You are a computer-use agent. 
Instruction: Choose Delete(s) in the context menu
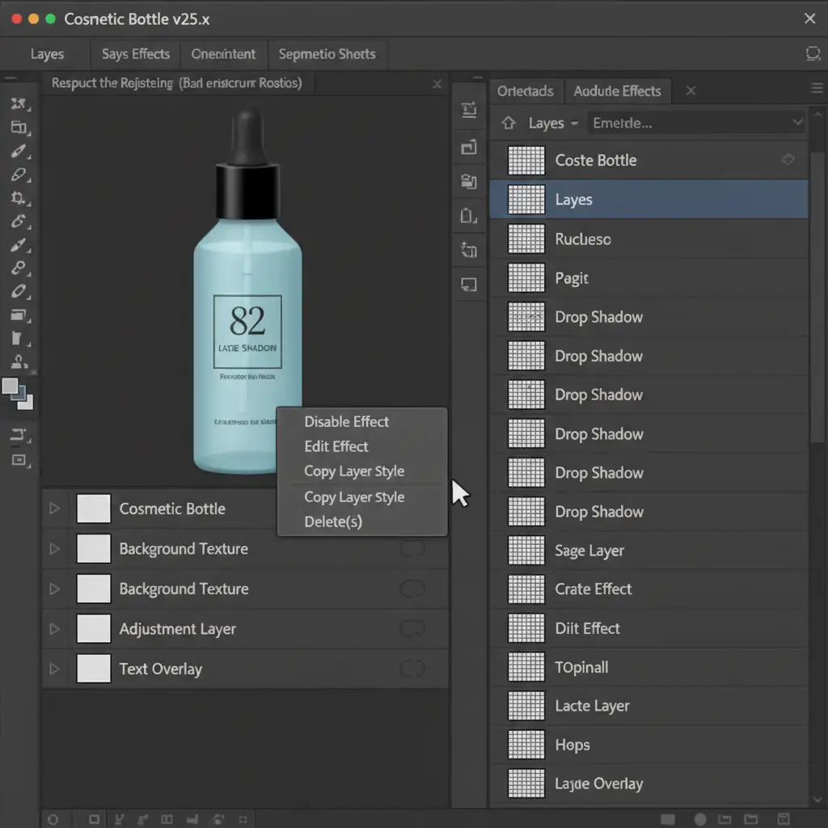pyautogui.click(x=333, y=522)
